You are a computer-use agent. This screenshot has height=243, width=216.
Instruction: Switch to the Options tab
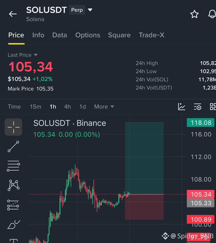click(88, 35)
